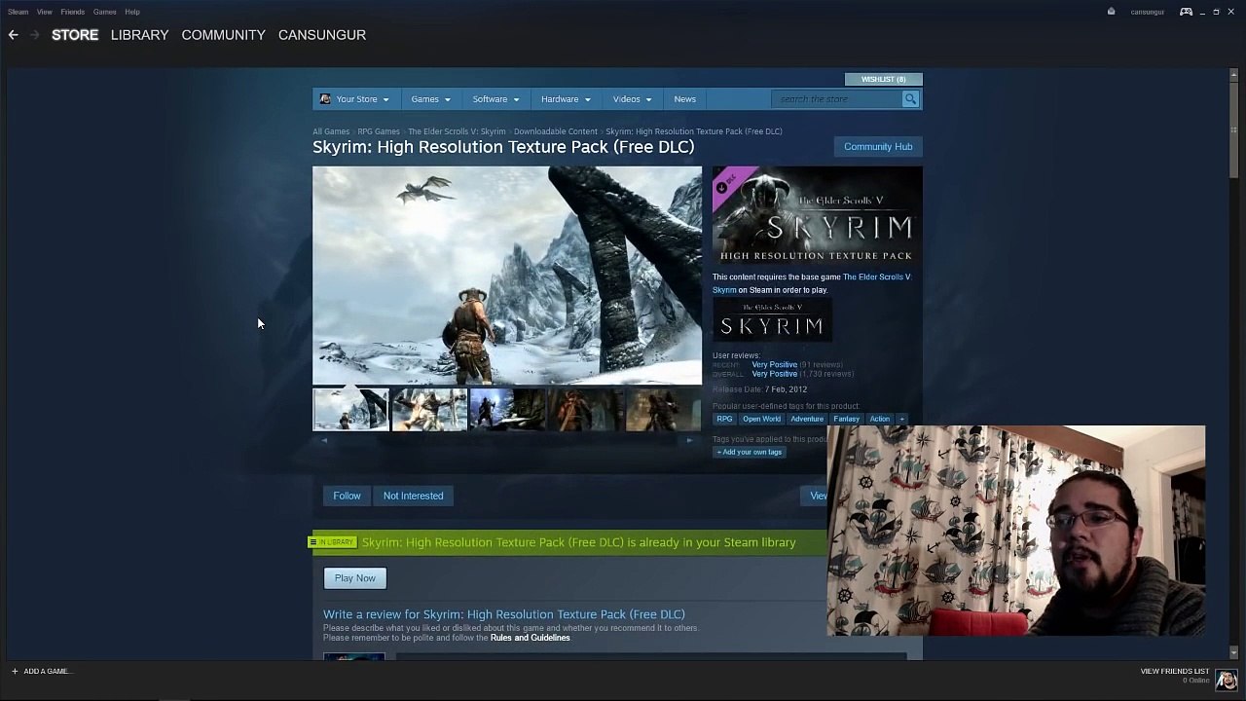Select the RPG tag
1246x701 pixels.
tap(724, 420)
